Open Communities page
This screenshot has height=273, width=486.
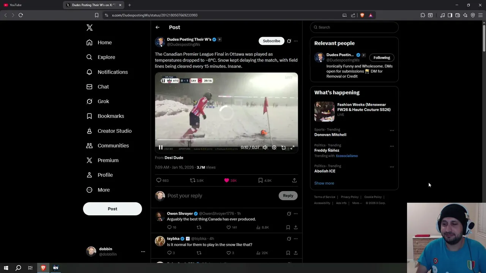pos(107,146)
